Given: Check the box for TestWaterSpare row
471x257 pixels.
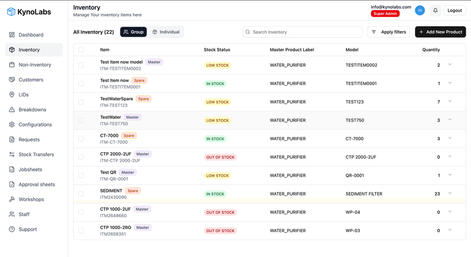Looking at the screenshot, I should (x=81, y=102).
